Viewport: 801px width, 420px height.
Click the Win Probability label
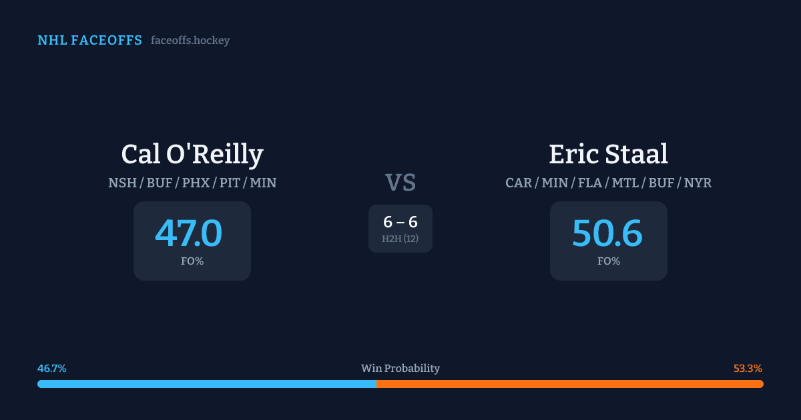tap(400, 369)
